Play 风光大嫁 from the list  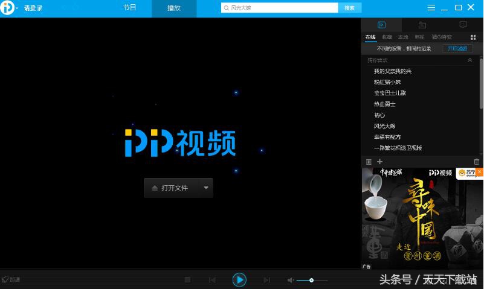(385, 126)
